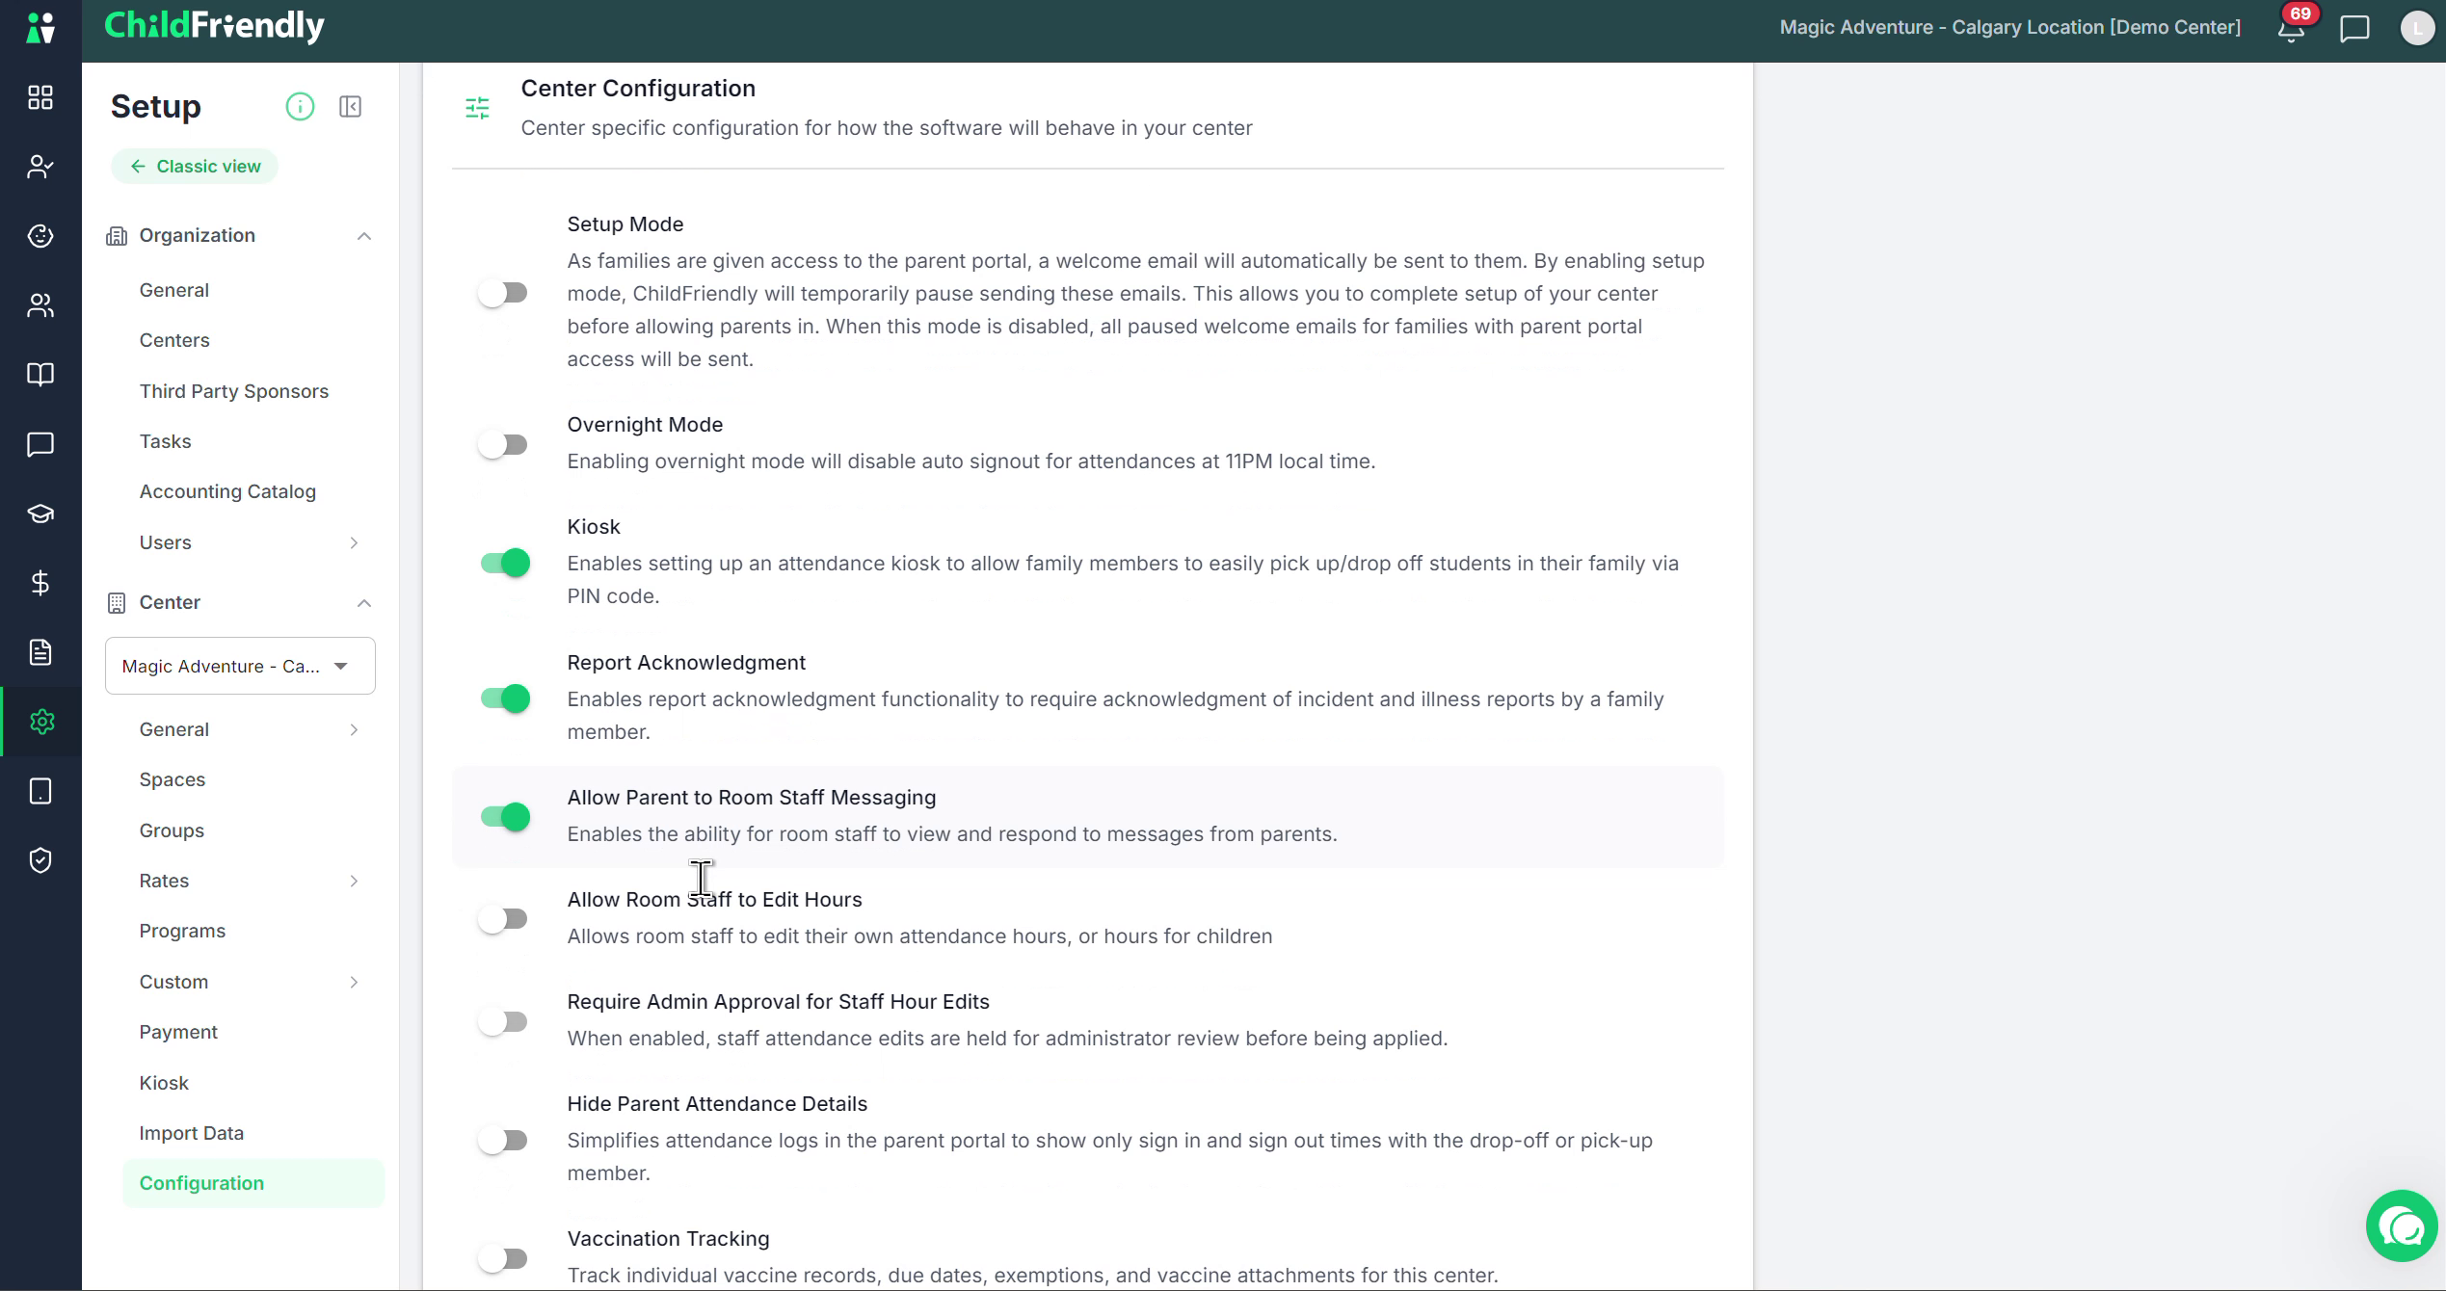The image size is (2446, 1291).
Task: Click the Setup info icon
Action: coord(300,106)
